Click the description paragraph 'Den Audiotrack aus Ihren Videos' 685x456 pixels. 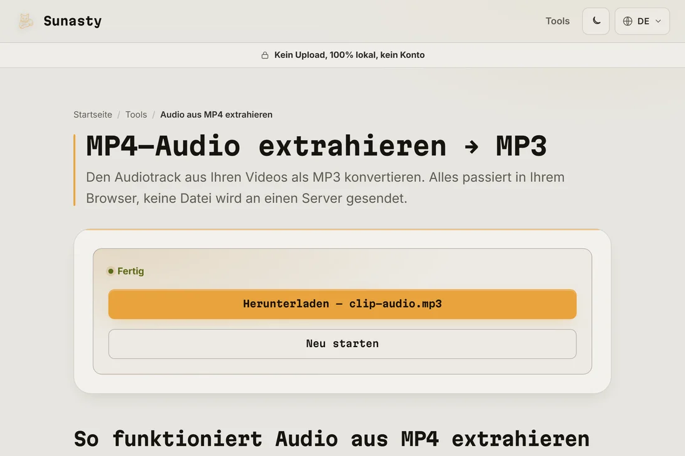[326, 188]
